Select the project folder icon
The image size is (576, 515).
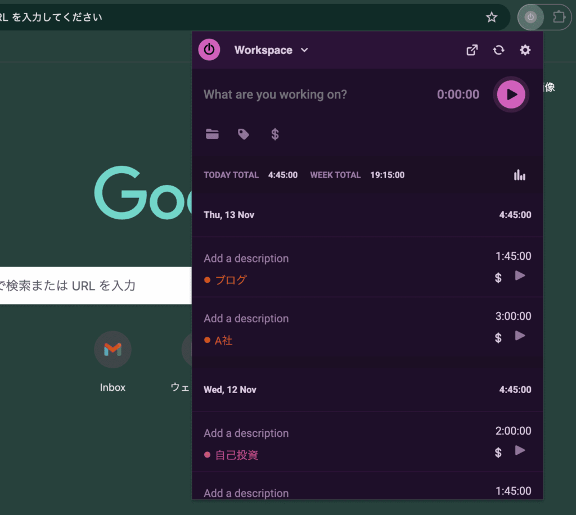coord(212,134)
